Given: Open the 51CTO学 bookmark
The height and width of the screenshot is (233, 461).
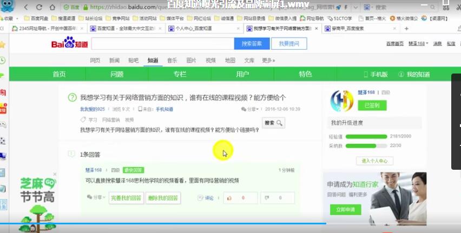Looking at the screenshot, I should [340, 18].
